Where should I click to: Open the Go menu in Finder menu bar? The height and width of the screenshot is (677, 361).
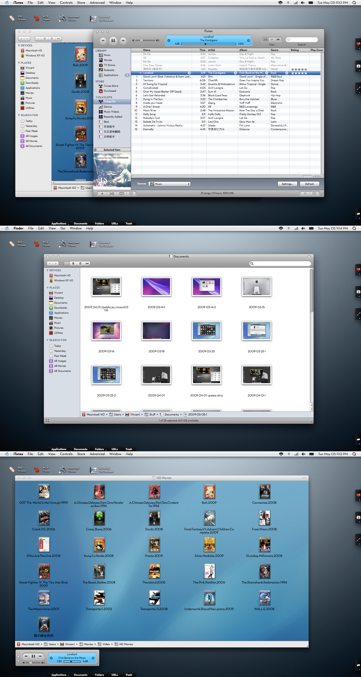coord(63,228)
